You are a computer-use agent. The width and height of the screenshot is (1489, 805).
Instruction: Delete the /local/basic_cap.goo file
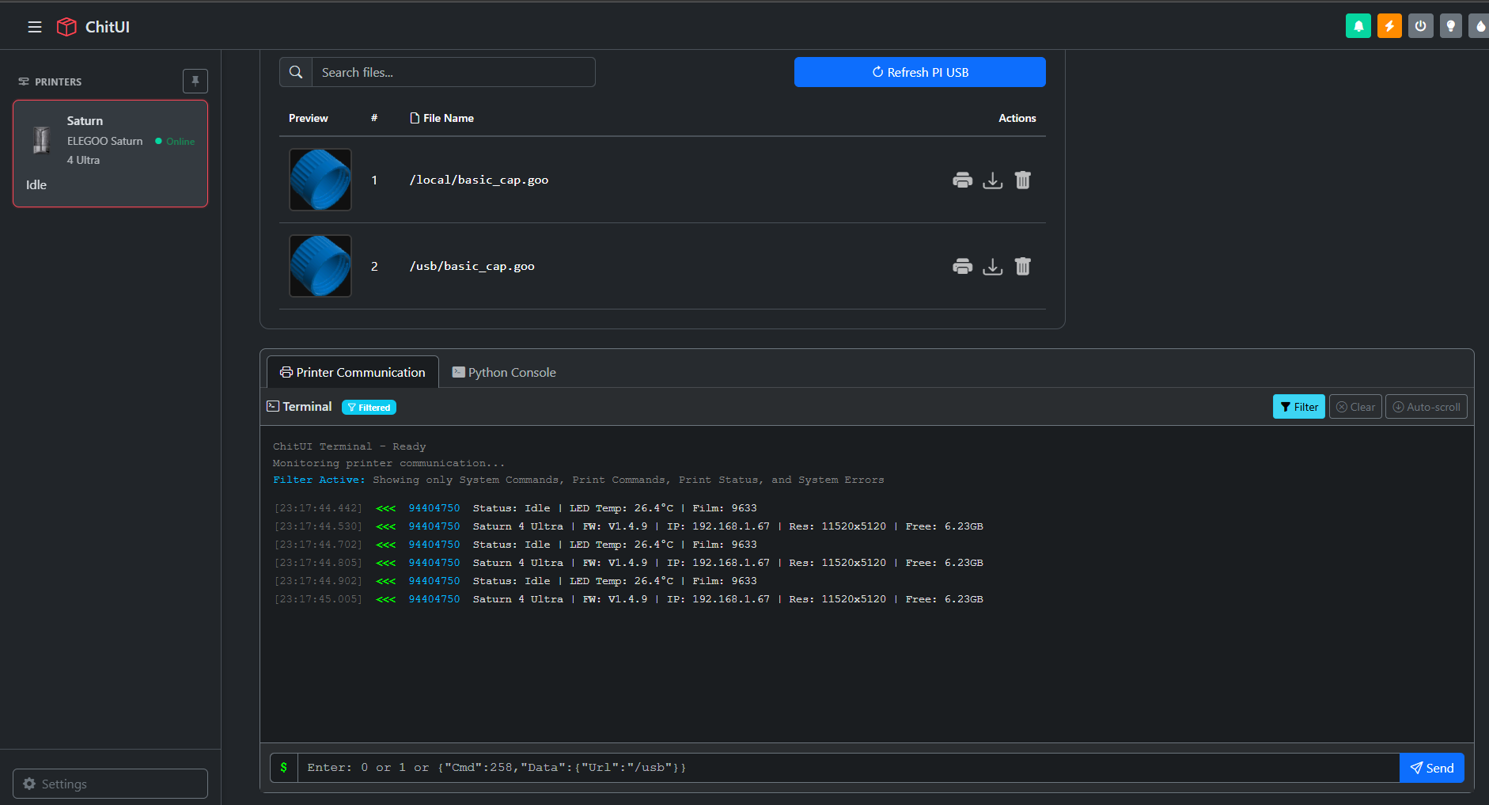[1023, 180]
